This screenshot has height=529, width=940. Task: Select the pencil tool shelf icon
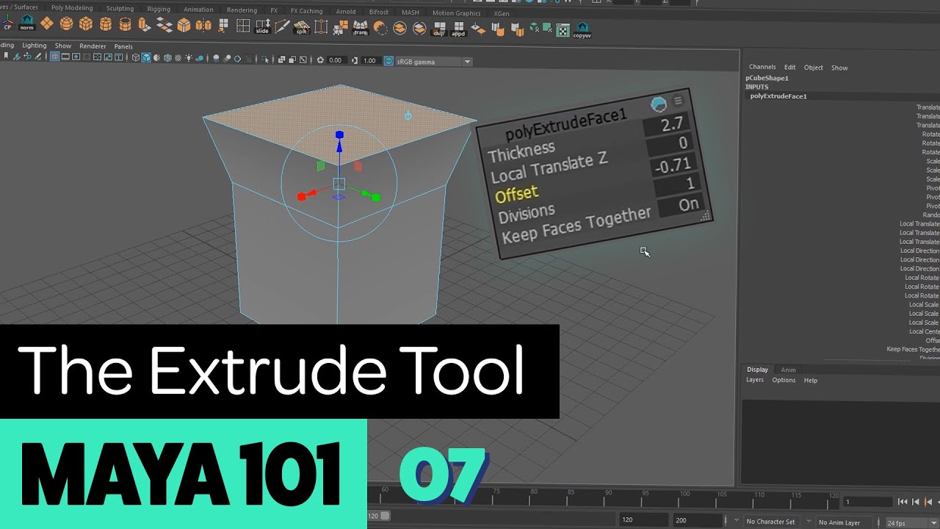[282, 26]
